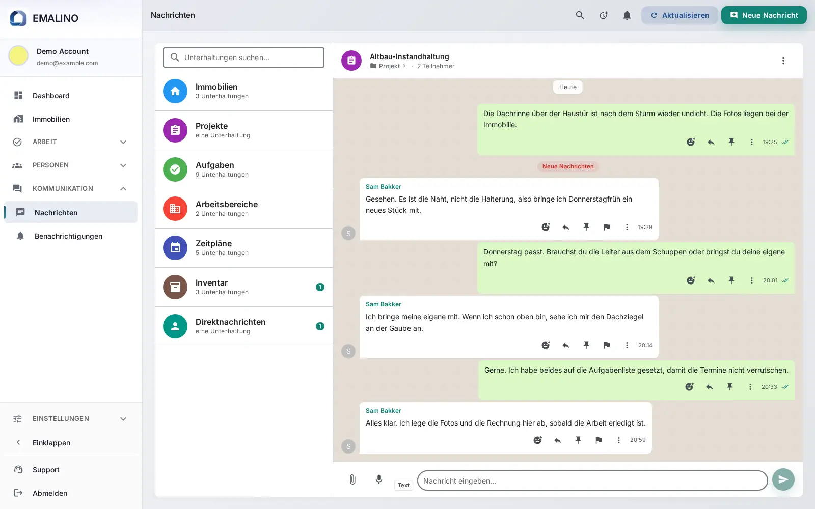The height and width of the screenshot is (509, 815).
Task: Start voice recording with microphone icon
Action: (379, 479)
